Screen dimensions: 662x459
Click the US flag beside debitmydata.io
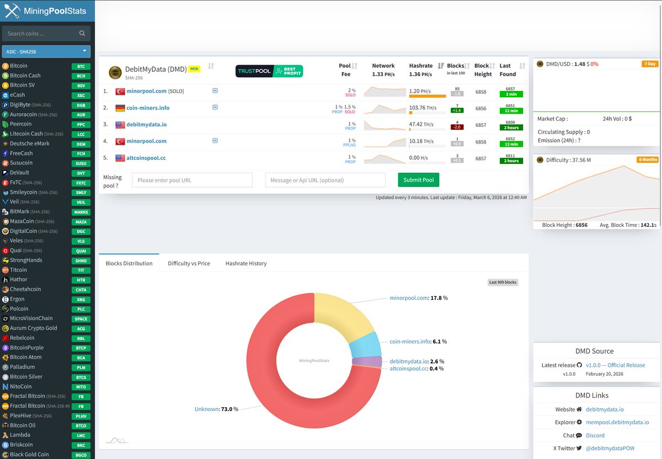coord(120,125)
